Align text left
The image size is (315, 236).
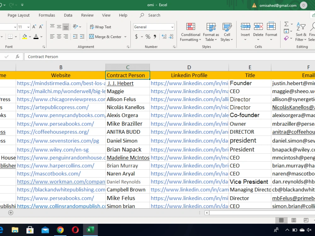tap(52, 37)
